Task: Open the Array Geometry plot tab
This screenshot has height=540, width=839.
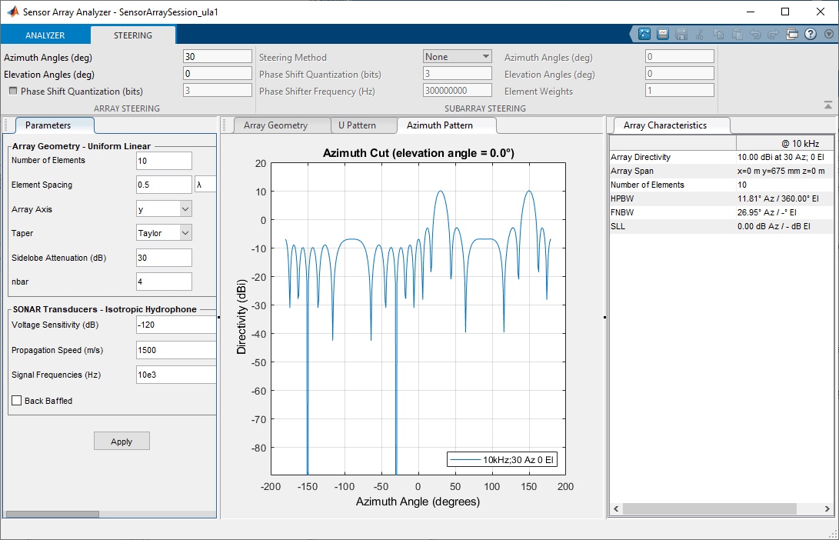Action: (x=275, y=125)
